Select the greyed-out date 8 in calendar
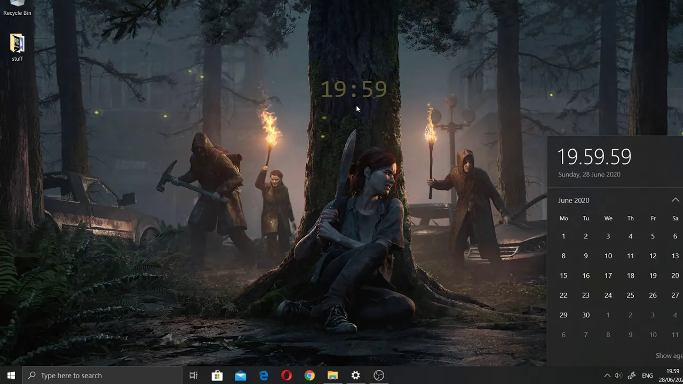The image size is (683, 384). click(x=608, y=335)
